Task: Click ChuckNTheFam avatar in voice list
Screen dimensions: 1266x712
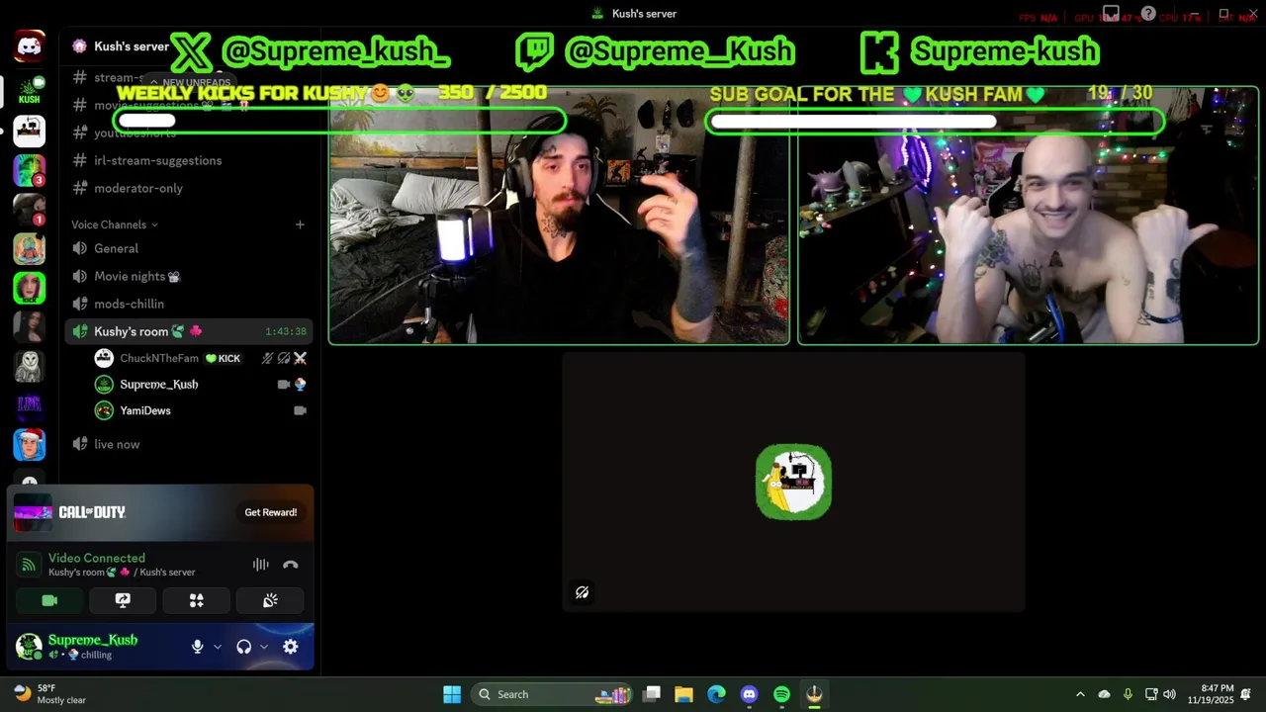Action: 104,358
